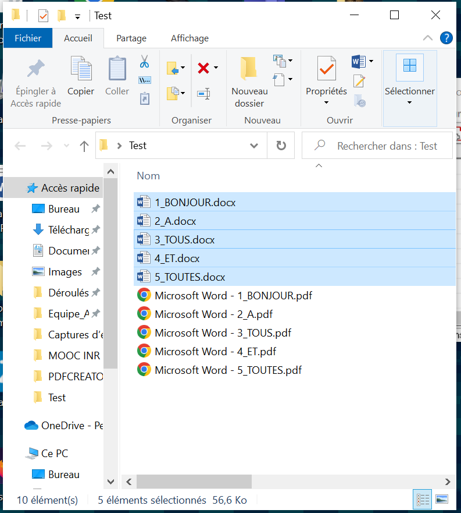Click the horizontal scrollbar right arrow

coord(448,482)
